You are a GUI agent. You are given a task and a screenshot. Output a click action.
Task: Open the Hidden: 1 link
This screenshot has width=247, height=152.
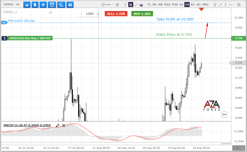point(10,12)
